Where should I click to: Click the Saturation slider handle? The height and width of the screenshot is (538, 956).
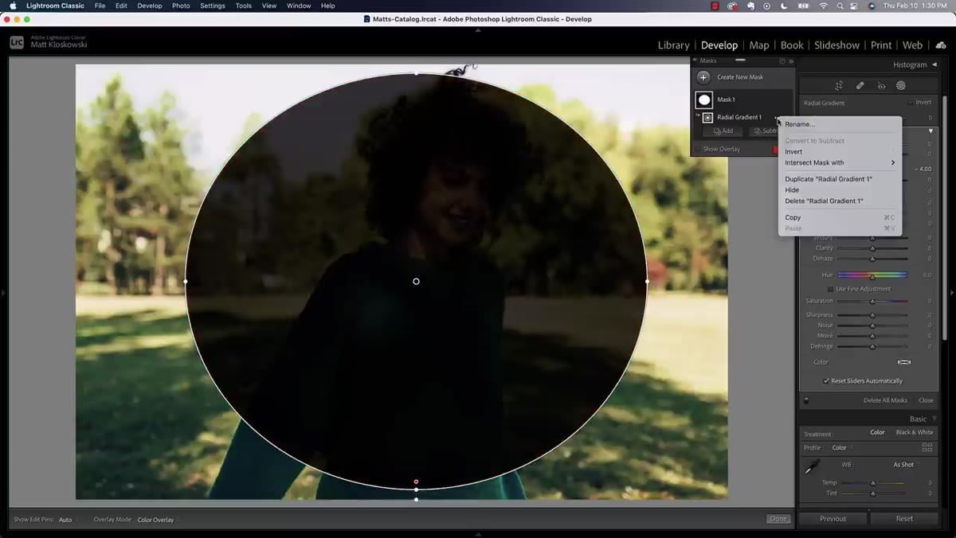click(x=872, y=301)
